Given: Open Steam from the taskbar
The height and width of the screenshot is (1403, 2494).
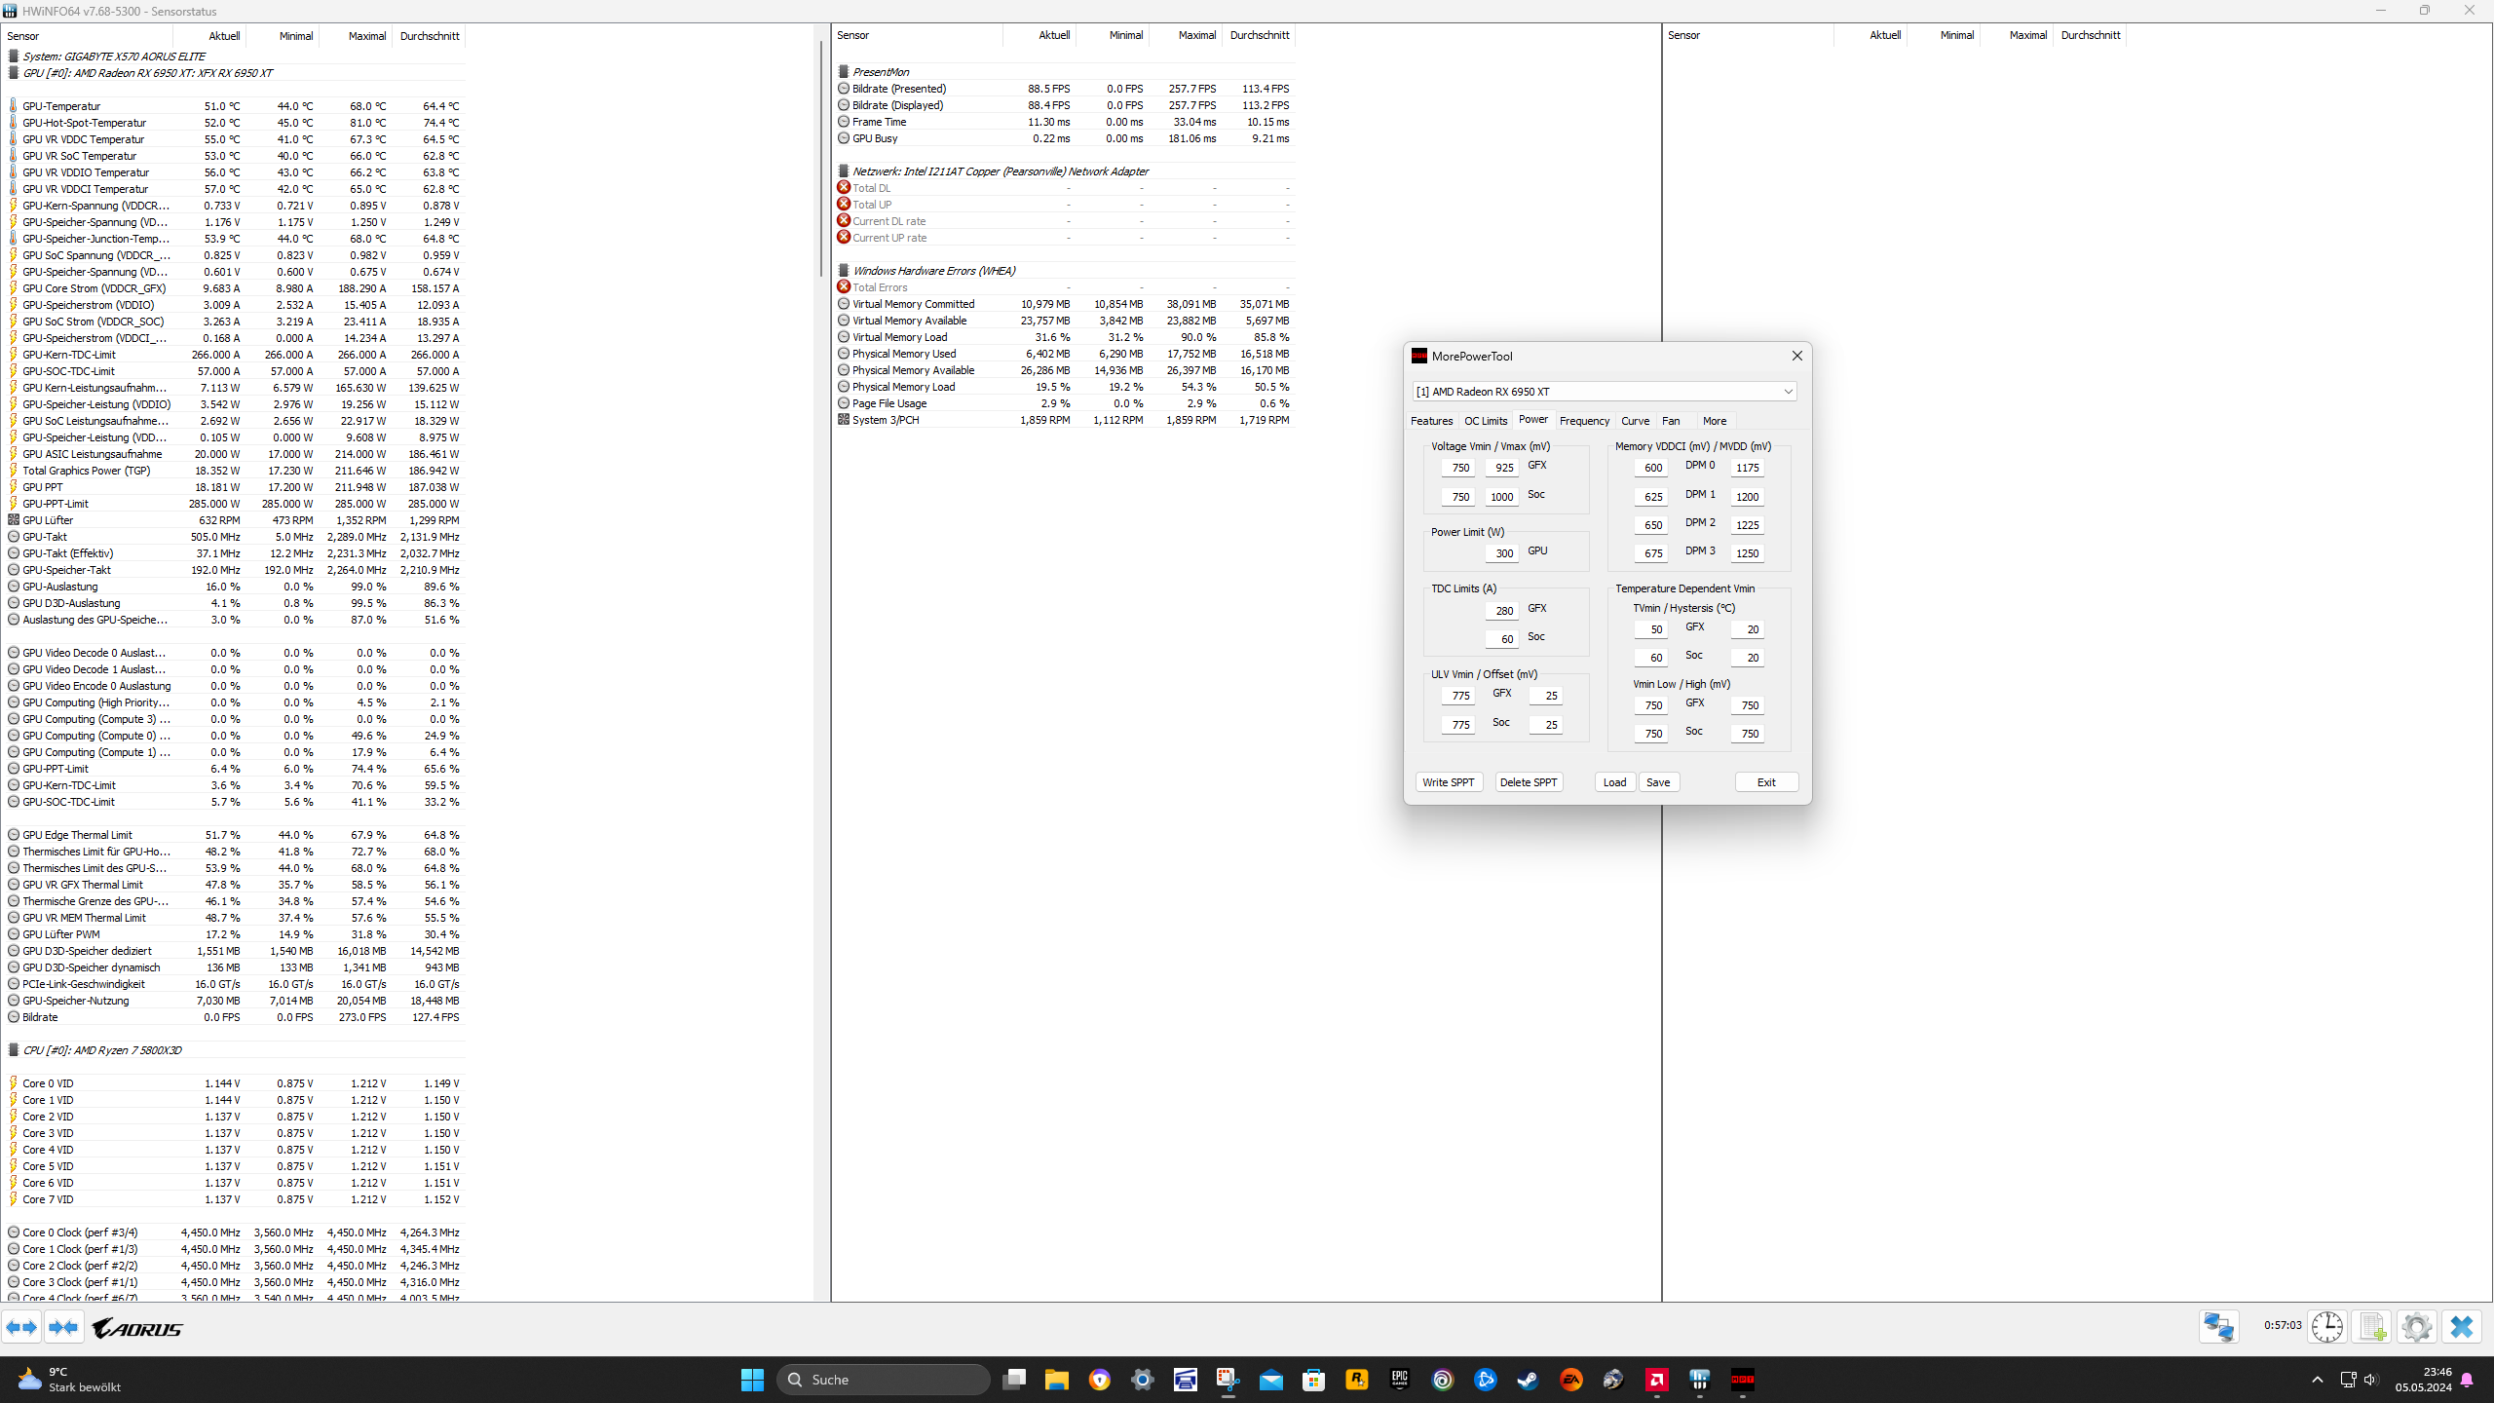Looking at the screenshot, I should point(1528,1380).
